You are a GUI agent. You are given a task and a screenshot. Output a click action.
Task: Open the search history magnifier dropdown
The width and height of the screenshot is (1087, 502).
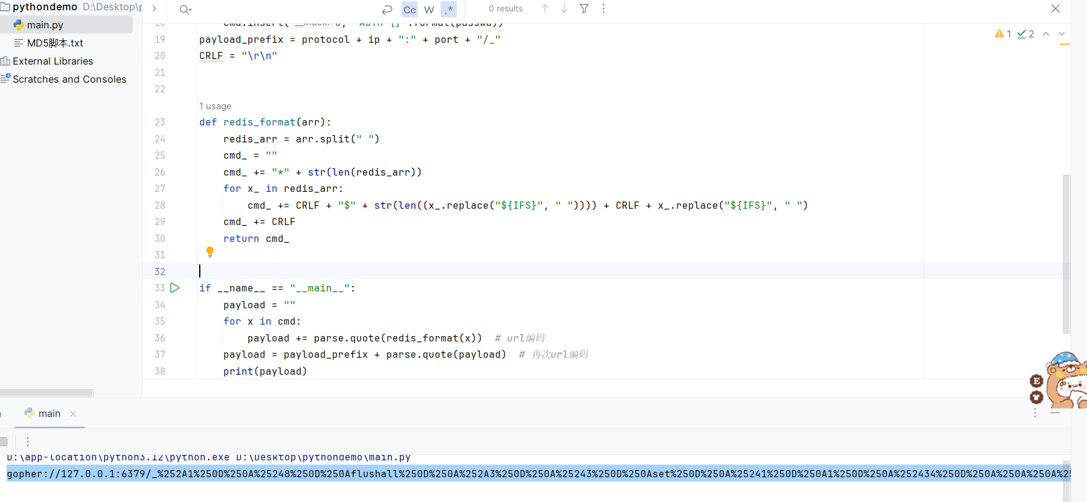pyautogui.click(x=185, y=9)
